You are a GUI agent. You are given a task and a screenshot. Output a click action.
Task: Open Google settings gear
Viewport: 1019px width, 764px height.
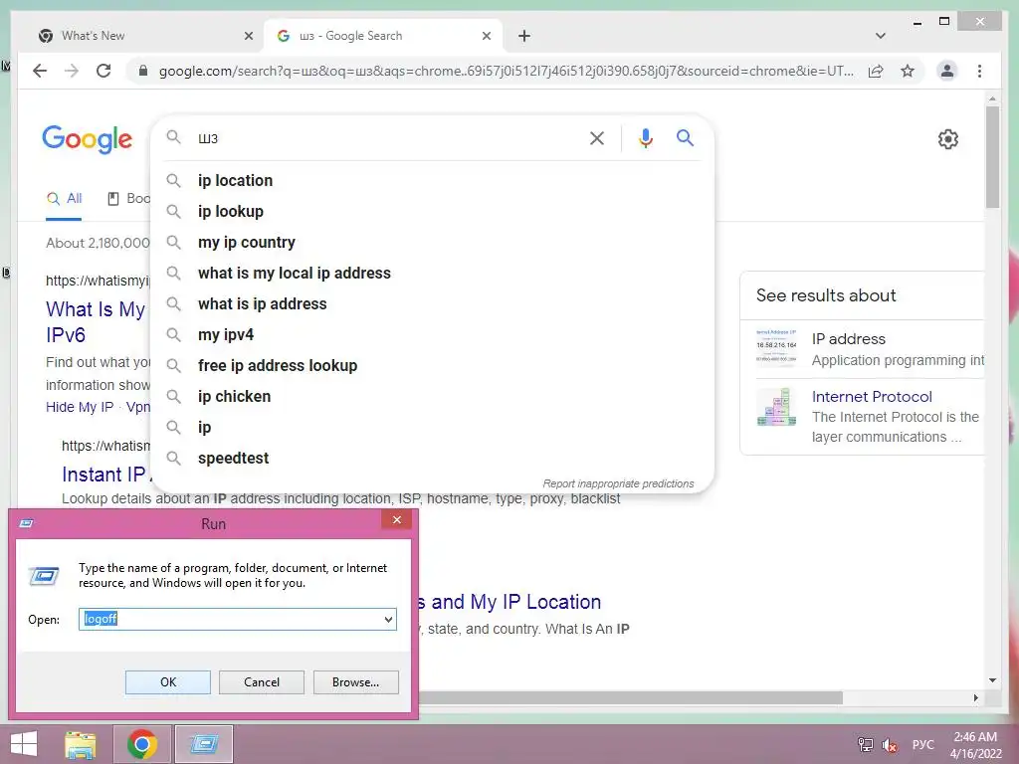coord(948,139)
